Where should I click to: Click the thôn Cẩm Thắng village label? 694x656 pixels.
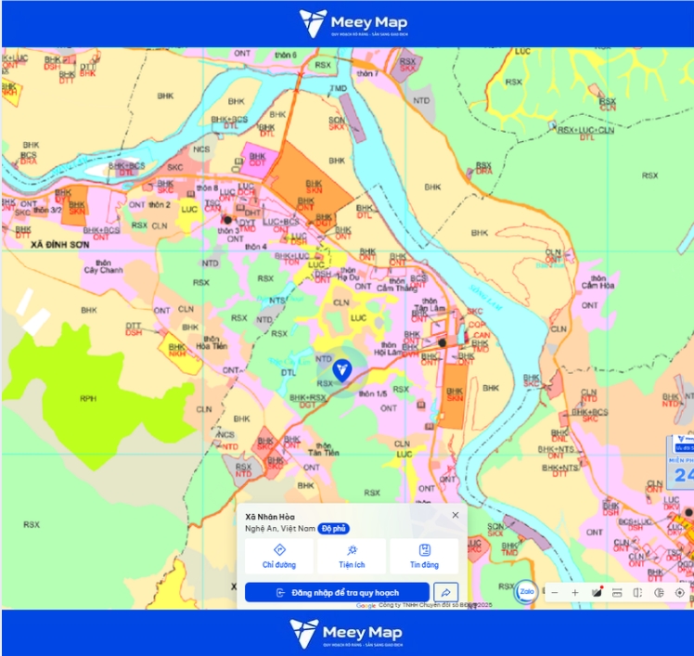[x=397, y=285]
